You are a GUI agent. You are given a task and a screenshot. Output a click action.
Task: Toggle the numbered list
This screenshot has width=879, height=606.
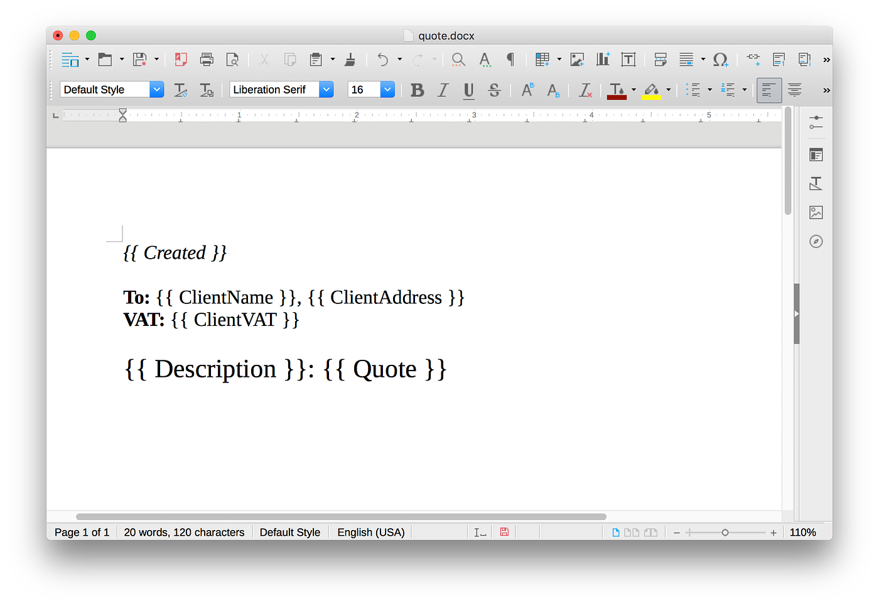pos(728,90)
